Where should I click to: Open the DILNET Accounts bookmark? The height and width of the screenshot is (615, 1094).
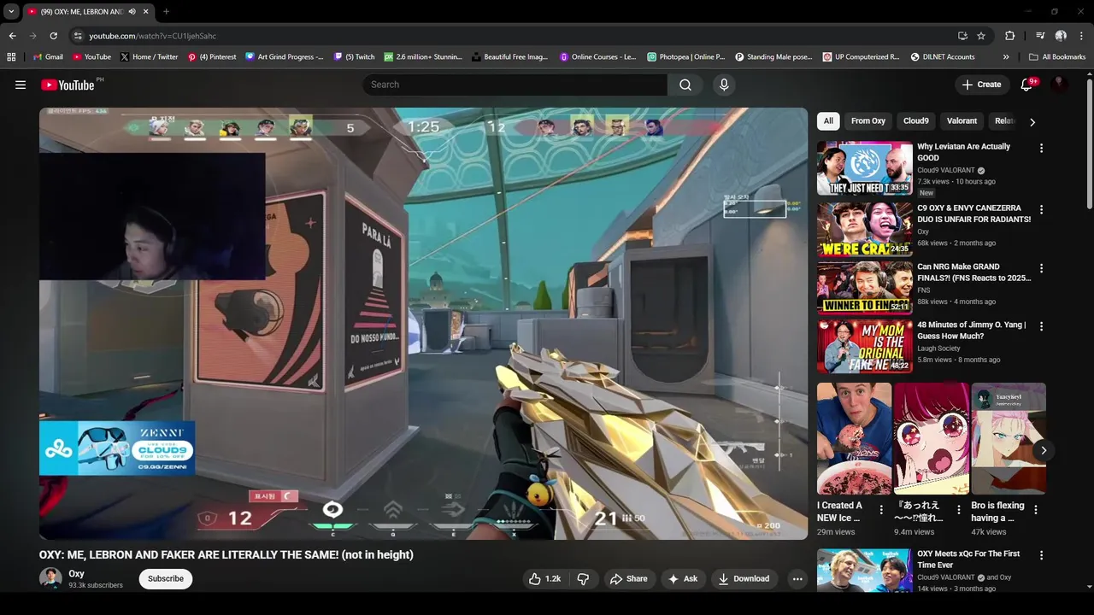point(942,57)
